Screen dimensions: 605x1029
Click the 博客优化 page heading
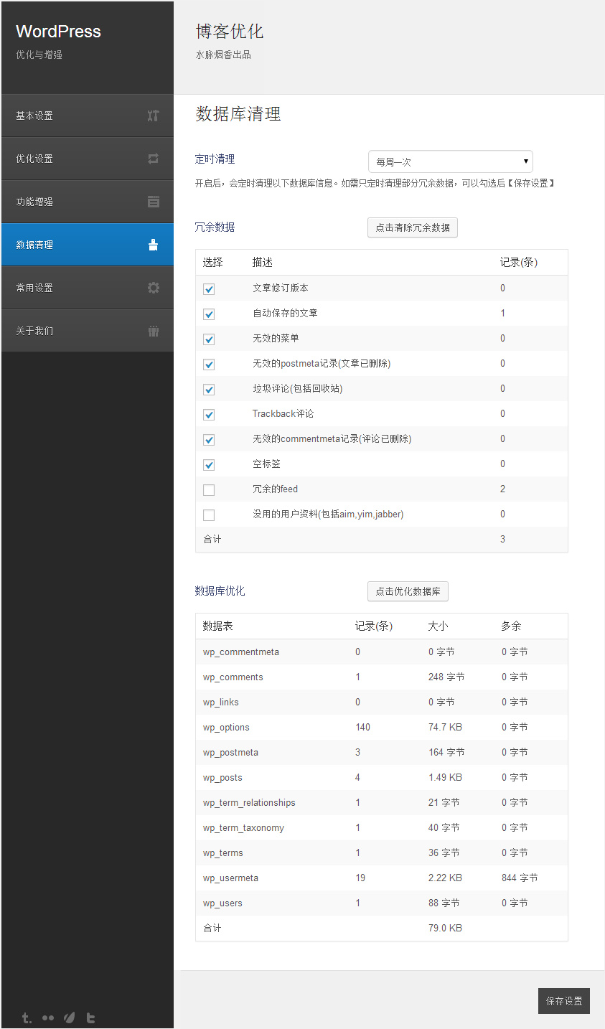pyautogui.click(x=230, y=32)
